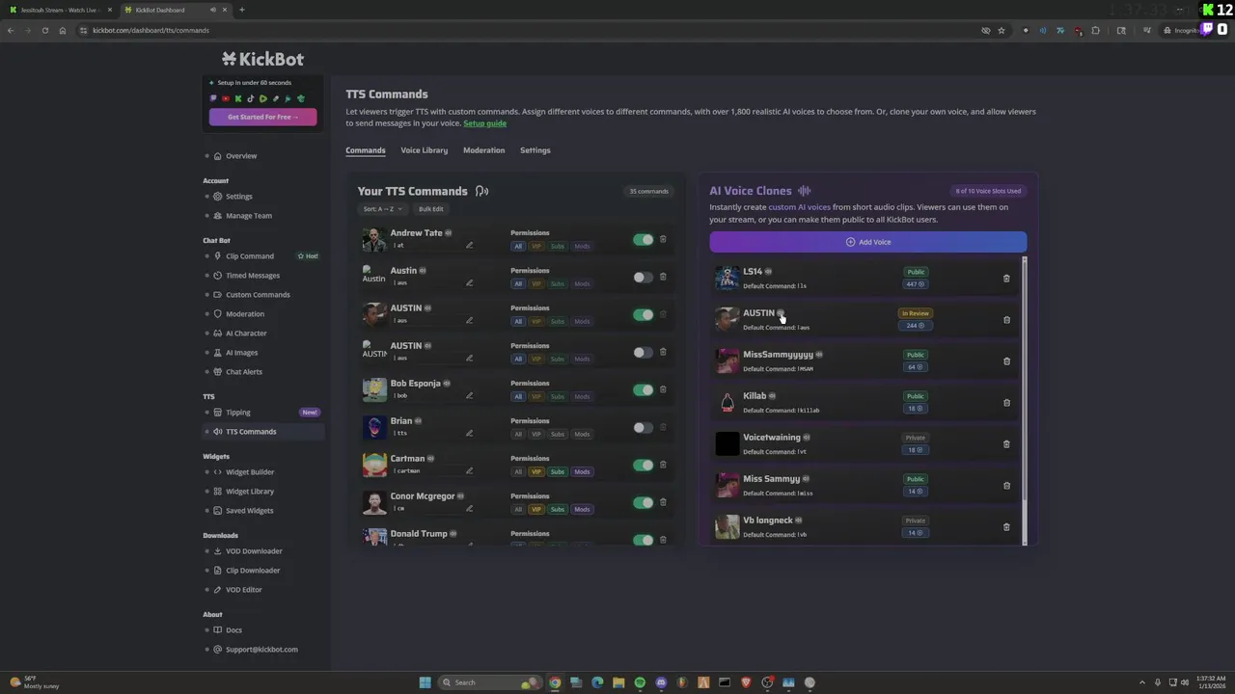
Task: Delete the LS14 voice clone
Action: point(1006,279)
